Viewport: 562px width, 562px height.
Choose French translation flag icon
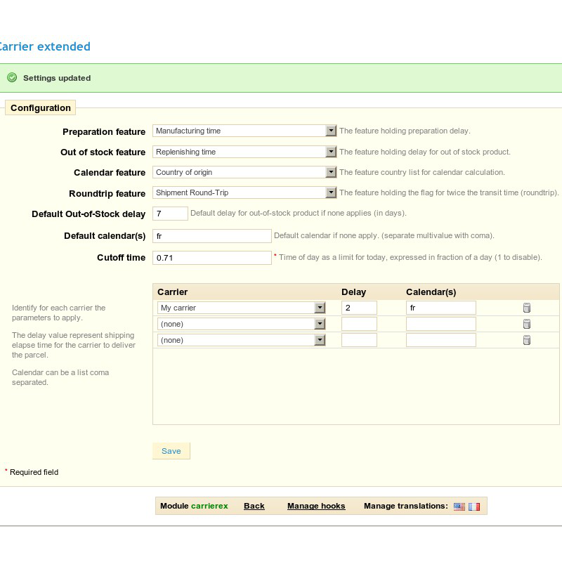click(x=474, y=506)
